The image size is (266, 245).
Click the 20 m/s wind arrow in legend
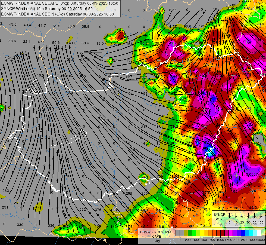(242, 215)
